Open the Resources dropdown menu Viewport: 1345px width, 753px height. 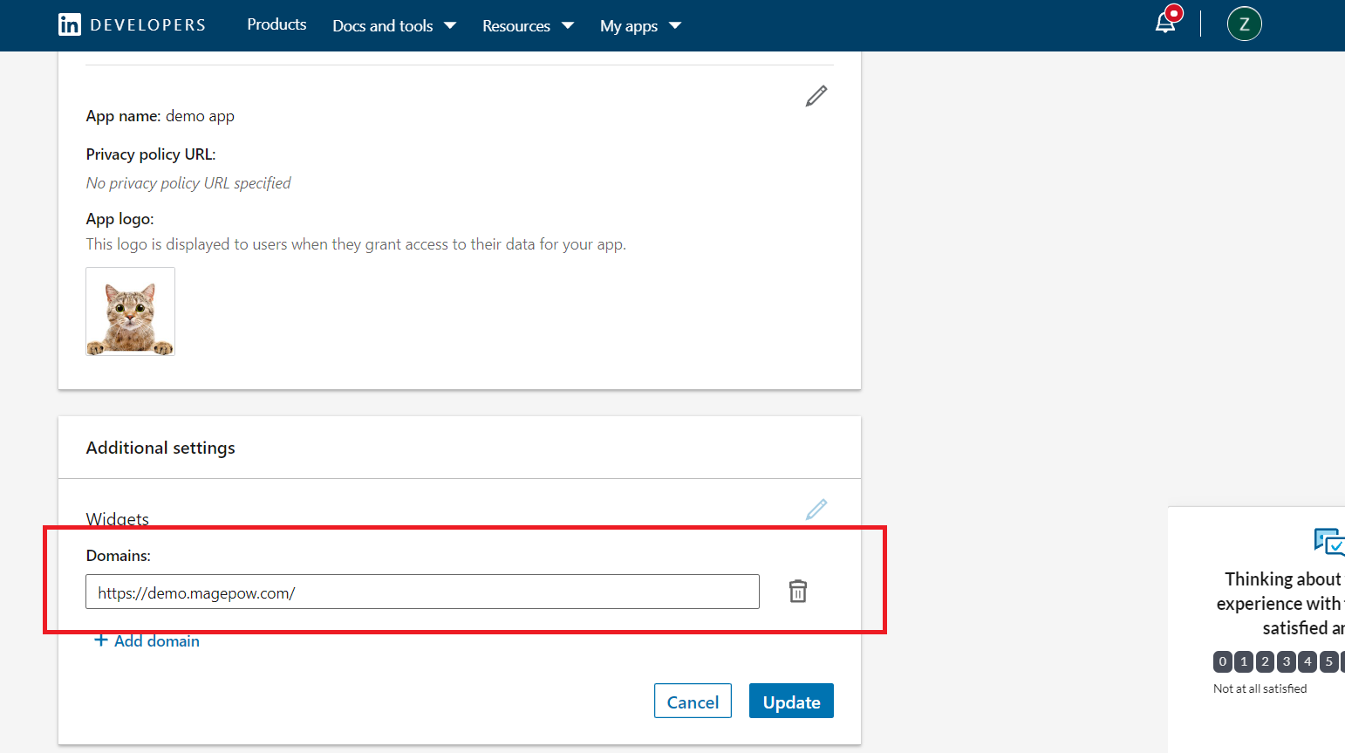pos(528,26)
